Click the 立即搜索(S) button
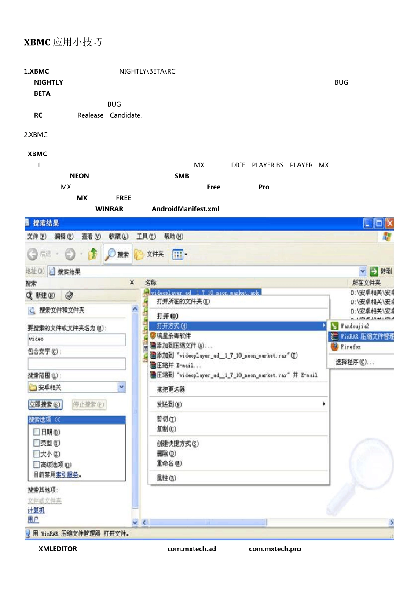 45,404
